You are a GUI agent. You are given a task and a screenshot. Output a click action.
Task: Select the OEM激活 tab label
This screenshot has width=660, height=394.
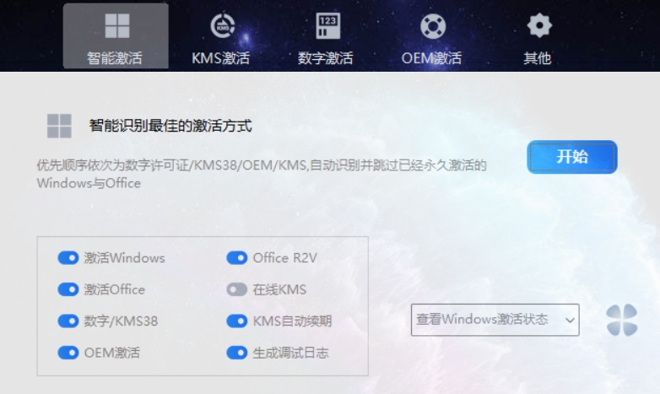(432, 57)
